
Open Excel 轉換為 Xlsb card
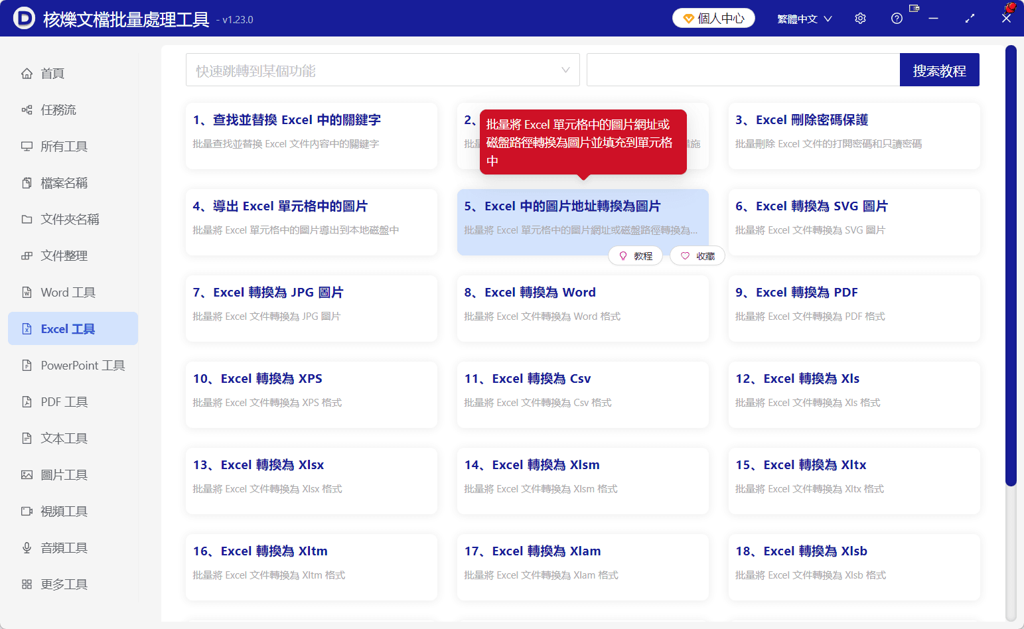pos(854,567)
